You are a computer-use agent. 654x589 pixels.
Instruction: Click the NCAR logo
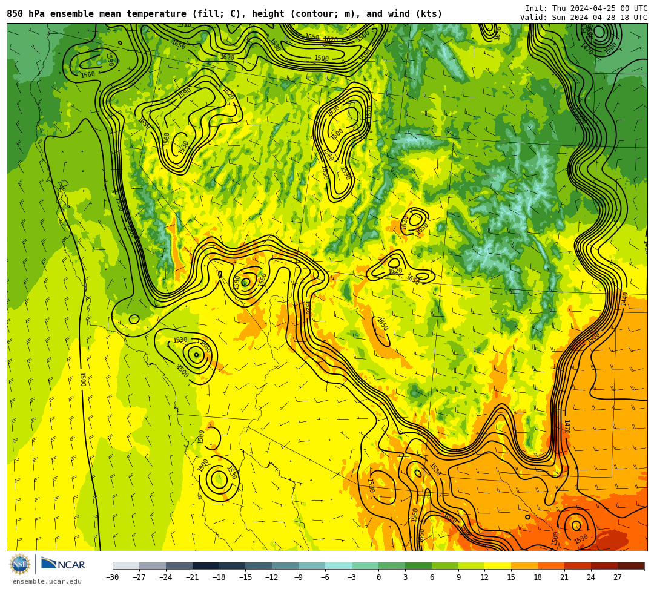coord(63,564)
